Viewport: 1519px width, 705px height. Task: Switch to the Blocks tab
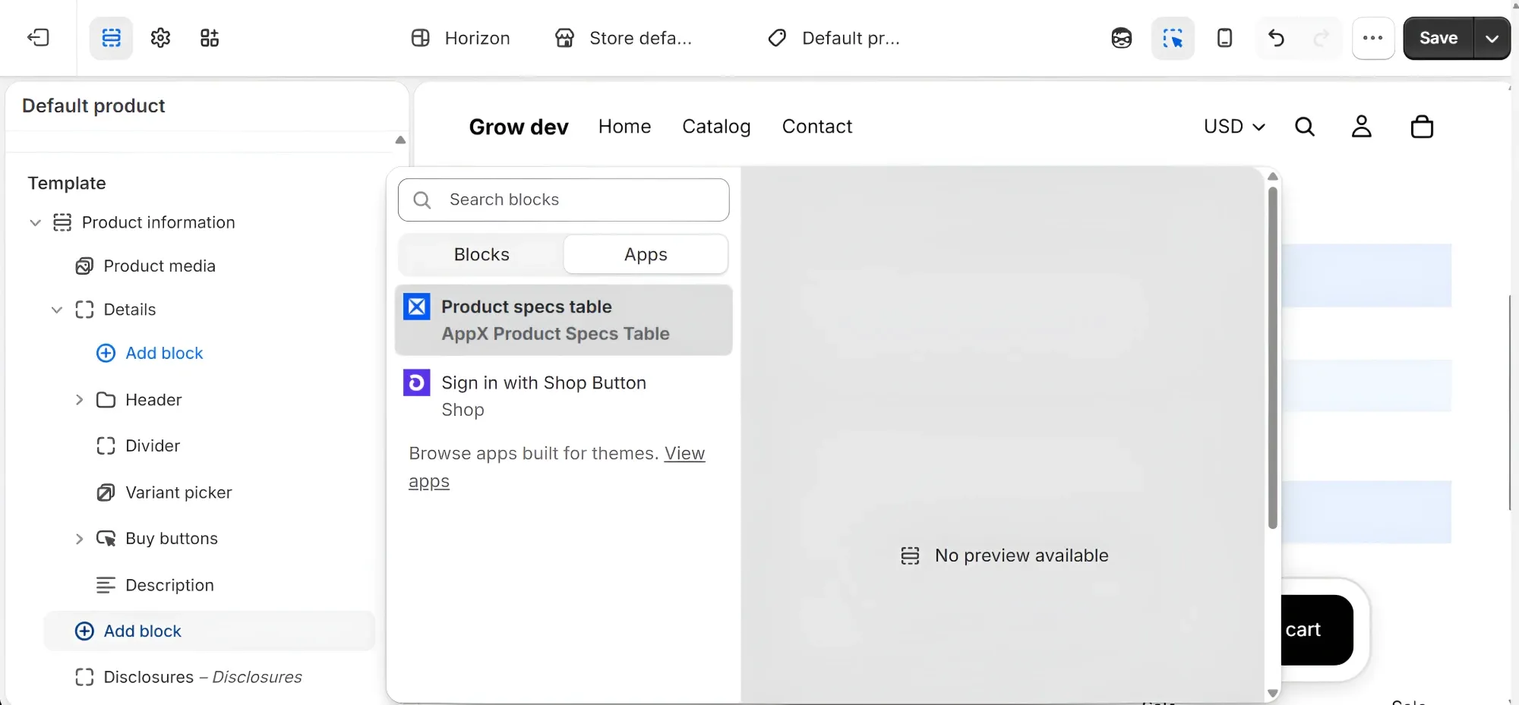click(482, 254)
